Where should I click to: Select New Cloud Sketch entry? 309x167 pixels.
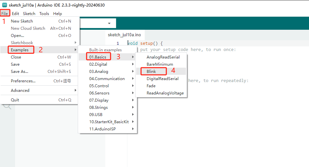[39, 28]
